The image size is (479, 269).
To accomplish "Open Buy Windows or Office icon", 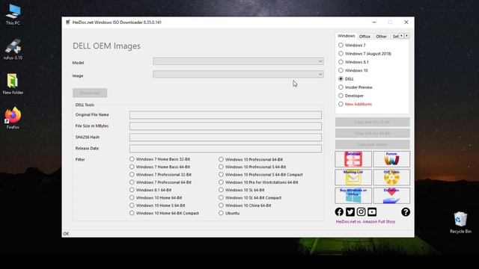I will (x=353, y=196).
